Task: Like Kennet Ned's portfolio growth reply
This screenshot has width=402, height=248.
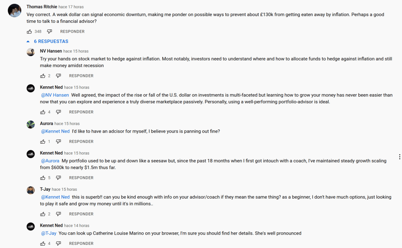Action: (42, 177)
